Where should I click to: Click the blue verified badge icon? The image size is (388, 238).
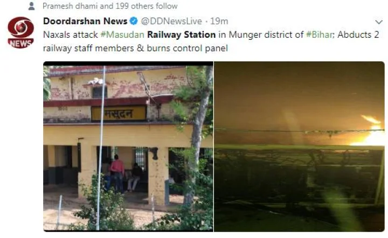pos(134,21)
